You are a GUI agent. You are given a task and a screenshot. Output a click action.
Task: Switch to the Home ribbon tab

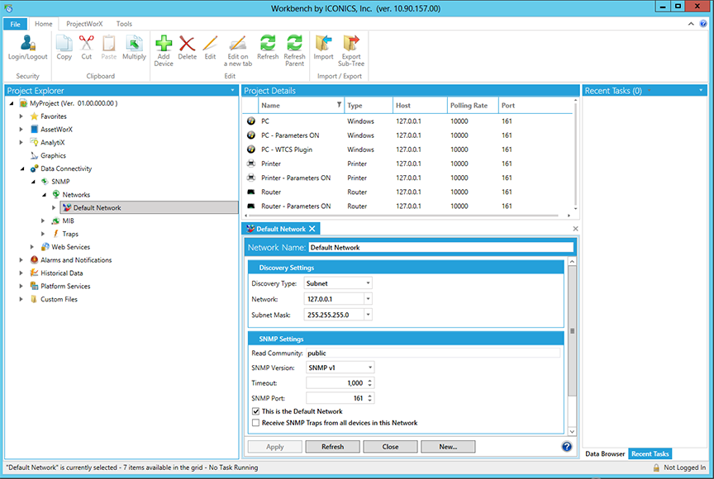(x=44, y=24)
